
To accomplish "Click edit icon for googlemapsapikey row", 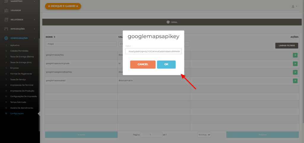I will (x=295, y=55).
